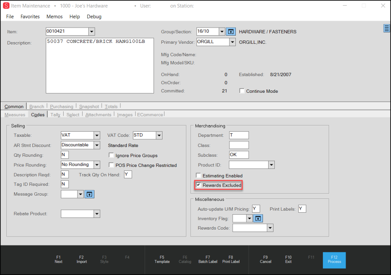Open the Select sub-tab
This screenshot has width=391, height=275.
tap(73, 115)
